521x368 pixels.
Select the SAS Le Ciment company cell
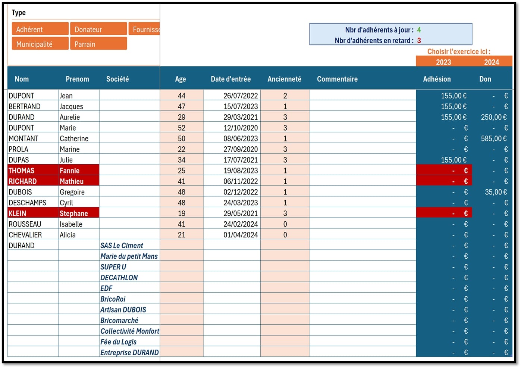coord(129,245)
